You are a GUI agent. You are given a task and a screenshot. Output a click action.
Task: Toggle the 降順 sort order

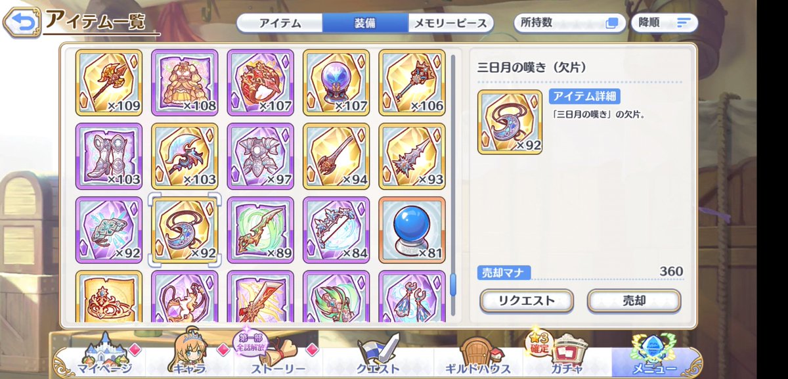[664, 22]
